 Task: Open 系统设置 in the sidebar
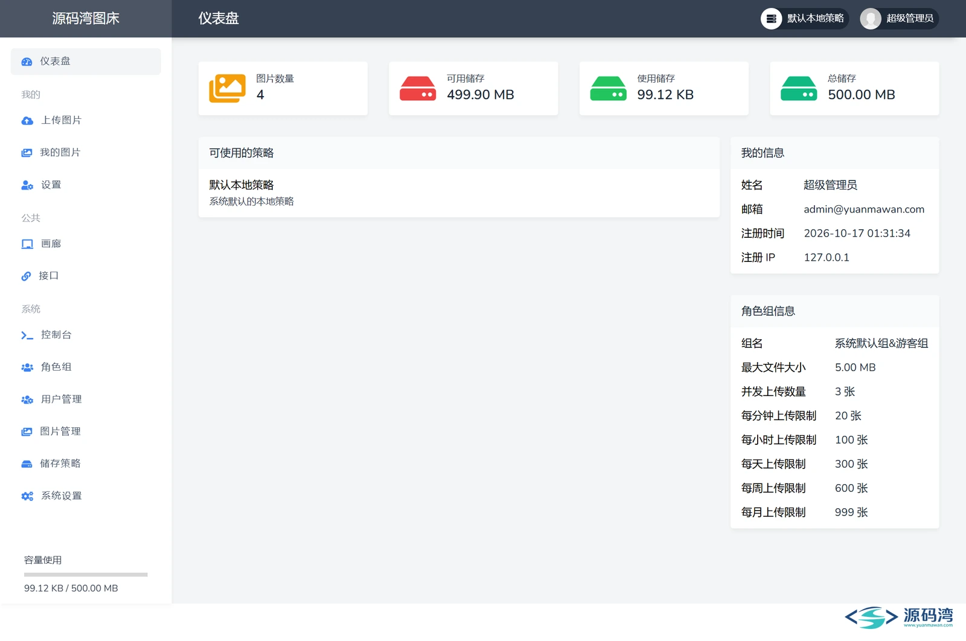(86, 496)
